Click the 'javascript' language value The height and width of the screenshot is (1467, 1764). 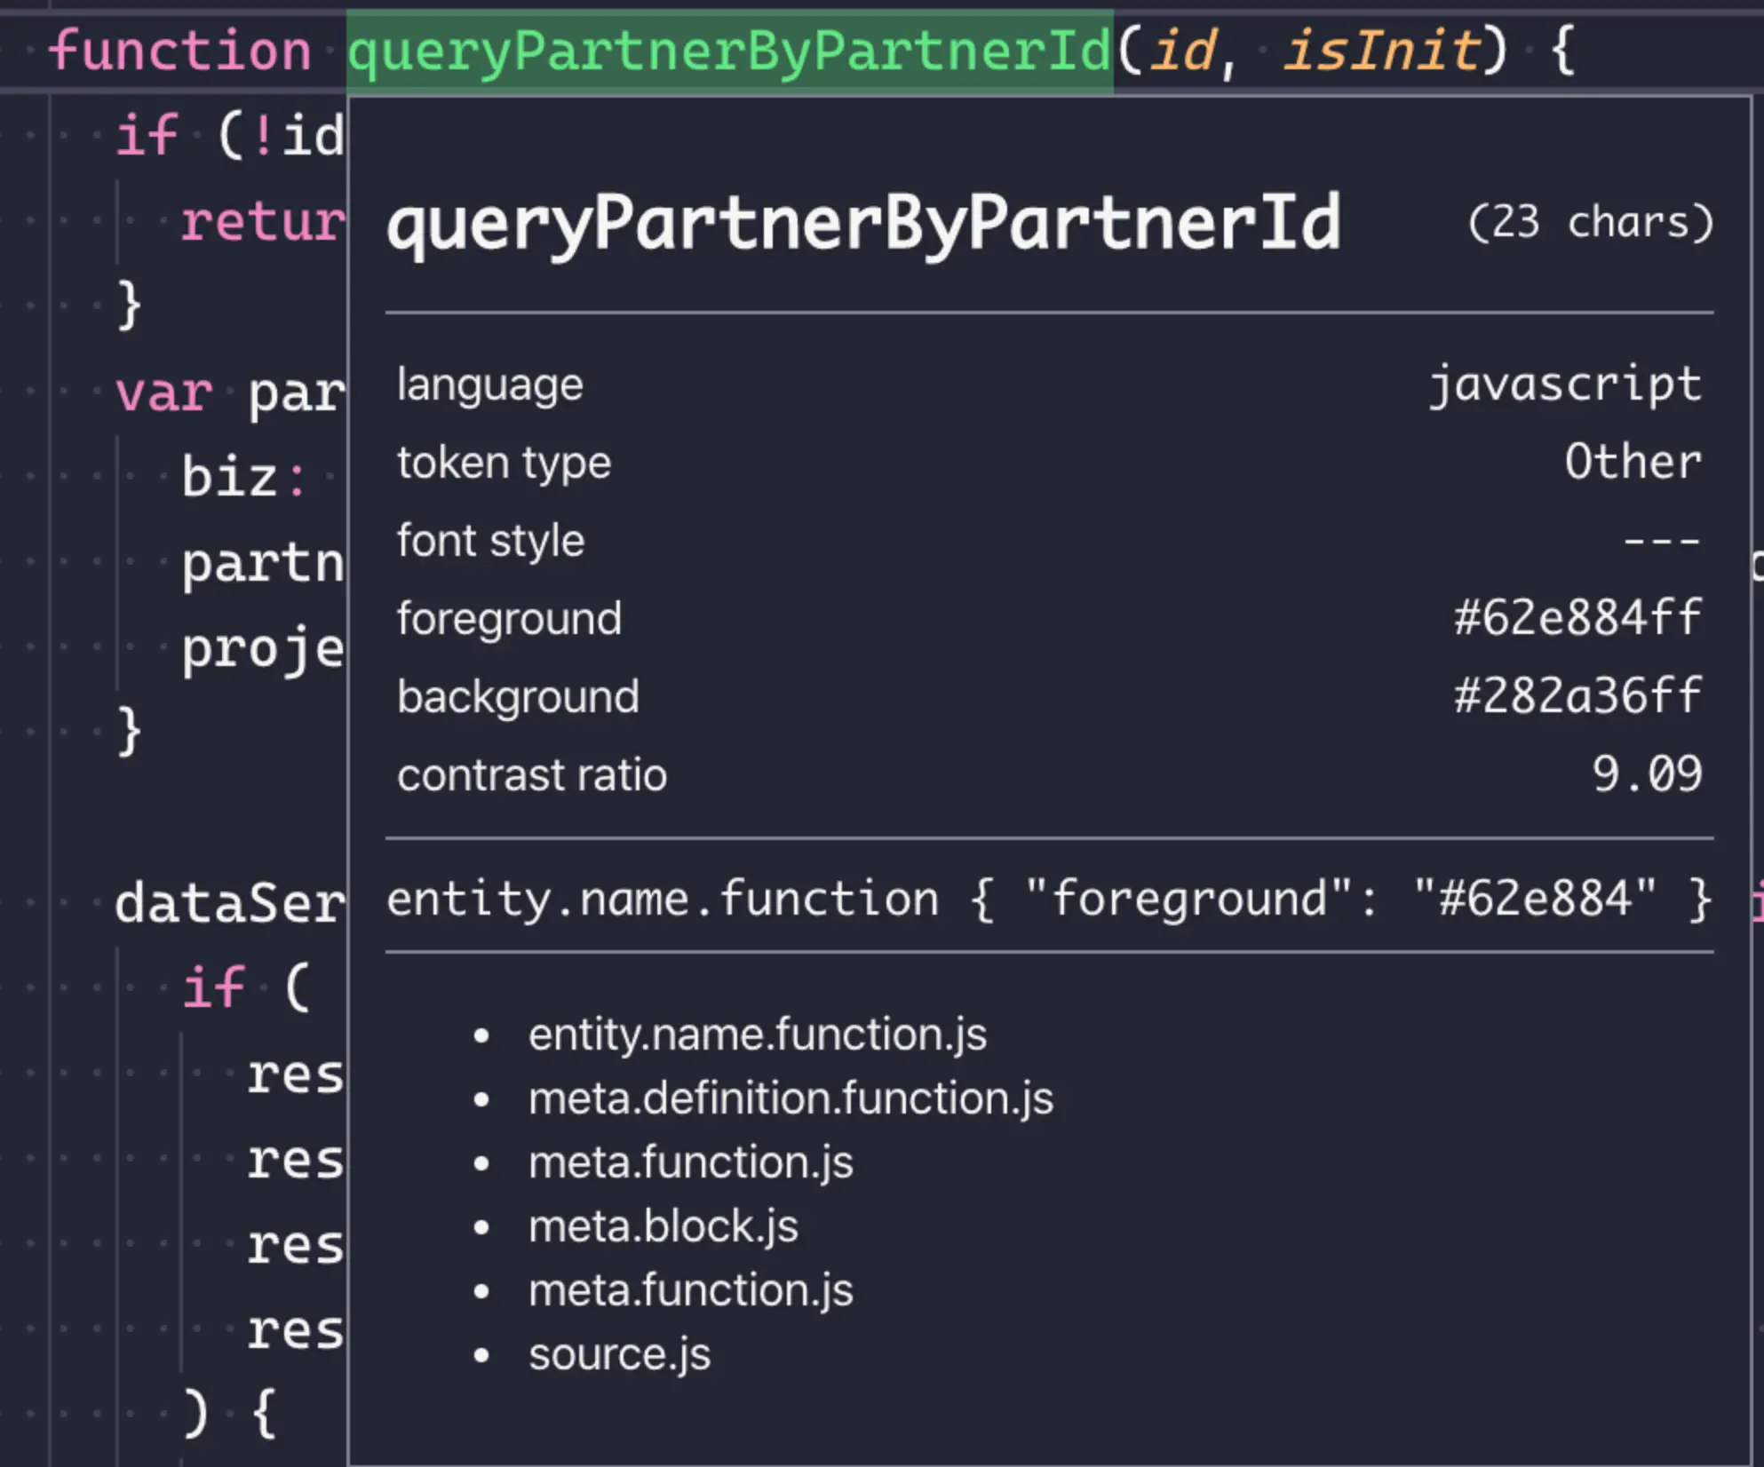1565,385
